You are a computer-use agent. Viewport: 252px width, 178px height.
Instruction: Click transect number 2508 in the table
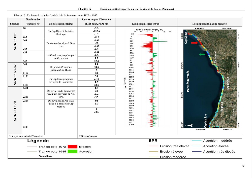click(x=25, y=127)
